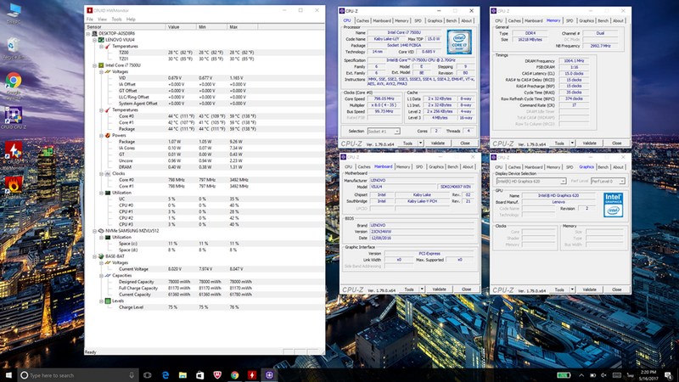Click Close button in Graphics tab window
The height and width of the screenshot is (382, 679).
[617, 289]
